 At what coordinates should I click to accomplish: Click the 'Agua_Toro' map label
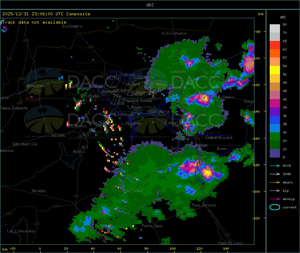coord(36,86)
